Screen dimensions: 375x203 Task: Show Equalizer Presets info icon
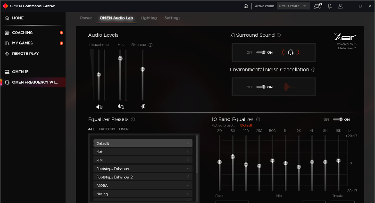[x=133, y=119]
